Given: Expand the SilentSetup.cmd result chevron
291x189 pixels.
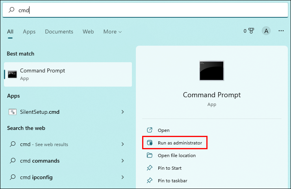Looking at the screenshot, I should (123, 112).
